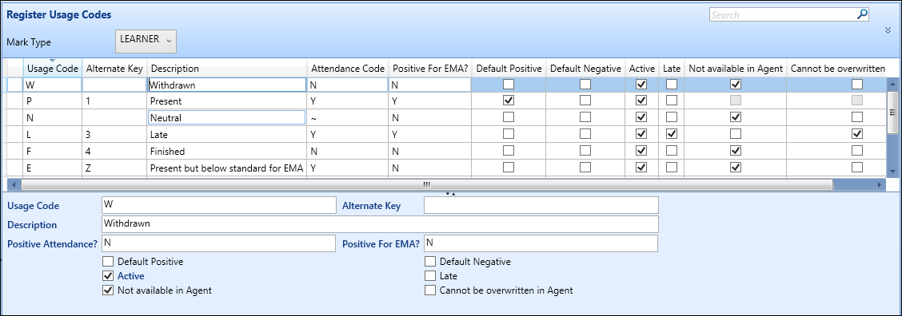Click the Default Positive column header
The width and height of the screenshot is (902, 316).
(x=509, y=69)
